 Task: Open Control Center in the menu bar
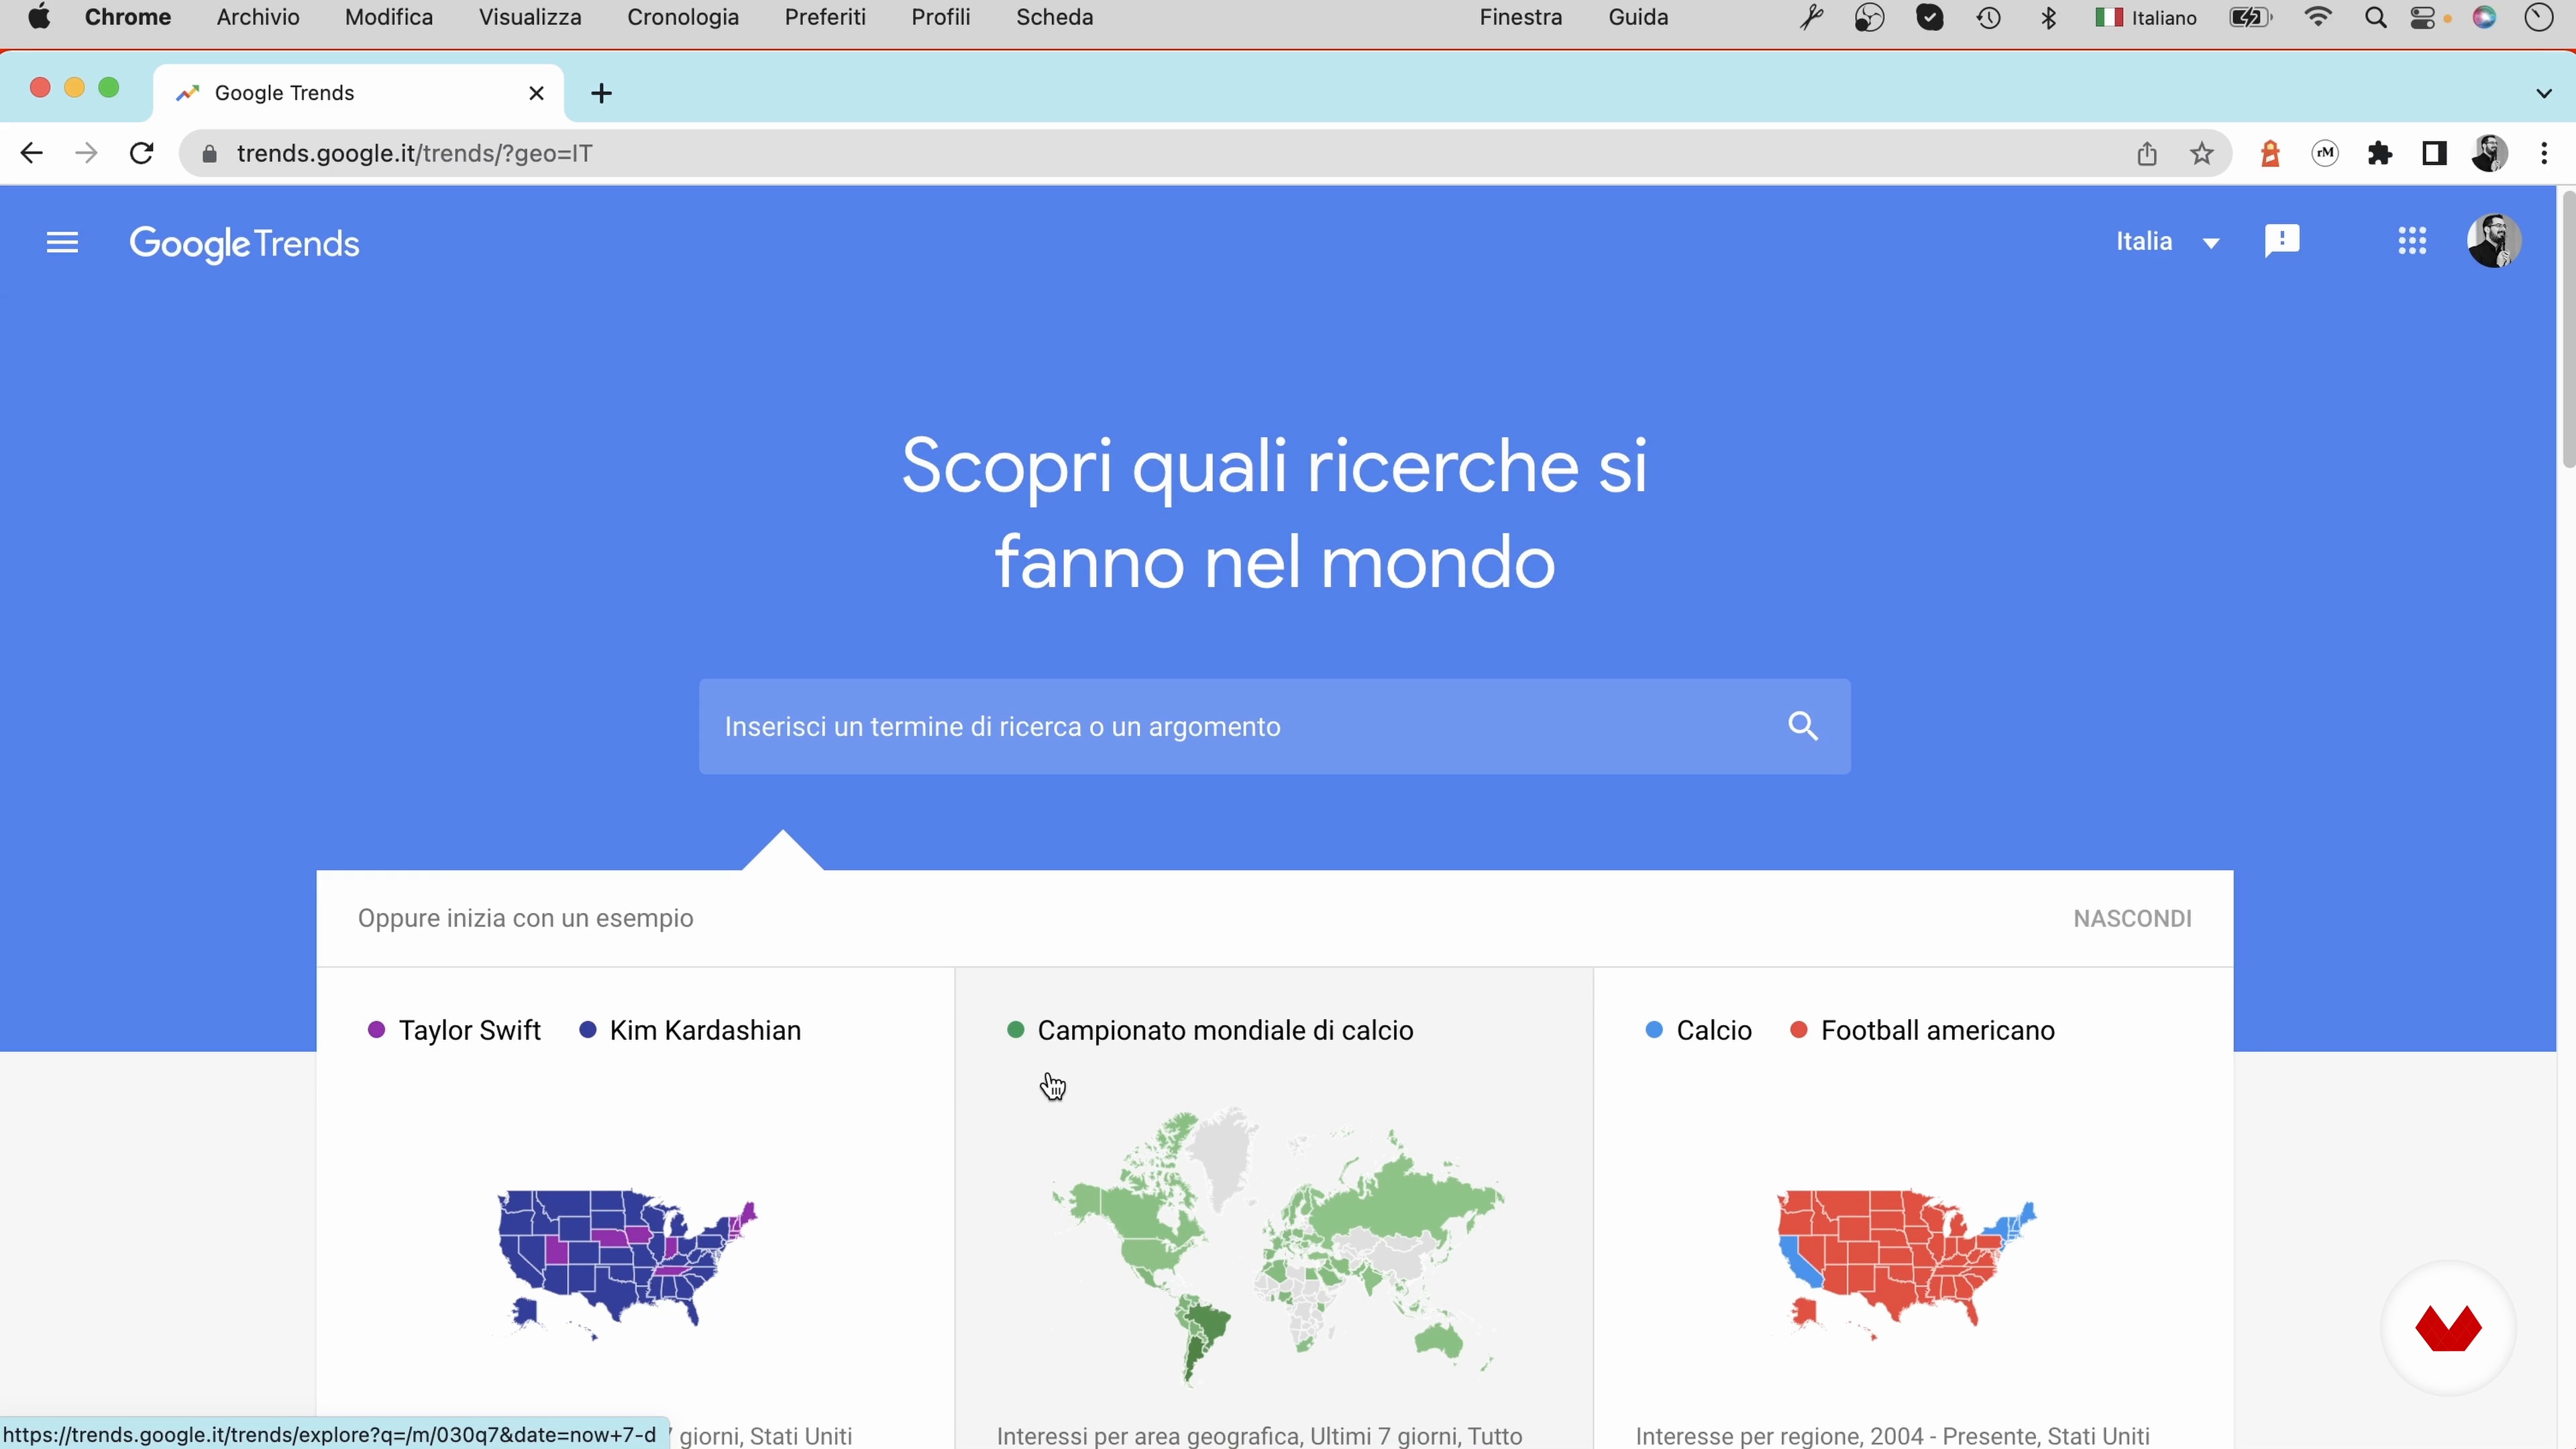point(2423,17)
